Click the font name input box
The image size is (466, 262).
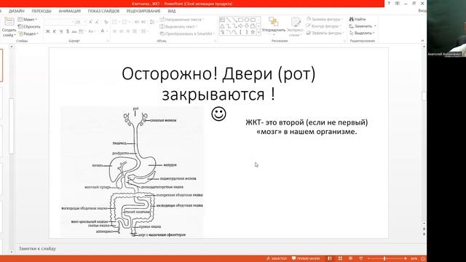(59, 22)
